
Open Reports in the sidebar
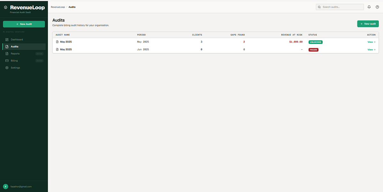24,53
